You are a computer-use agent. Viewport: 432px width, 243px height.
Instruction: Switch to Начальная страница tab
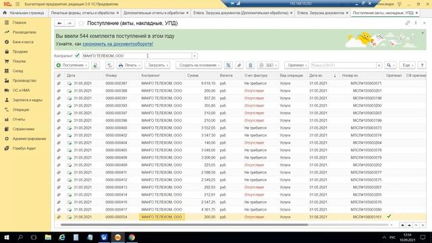[x=24, y=13]
